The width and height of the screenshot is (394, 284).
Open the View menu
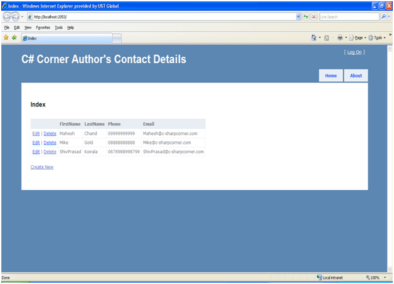pyautogui.click(x=28, y=28)
